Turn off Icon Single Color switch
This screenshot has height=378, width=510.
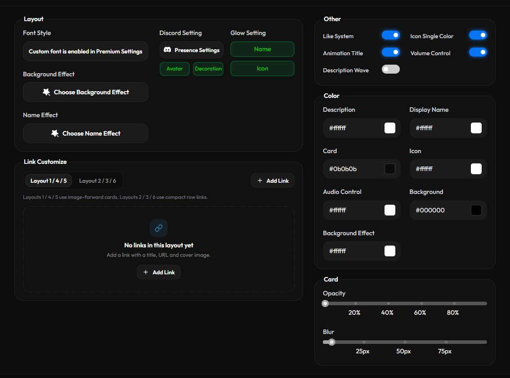pyautogui.click(x=478, y=35)
